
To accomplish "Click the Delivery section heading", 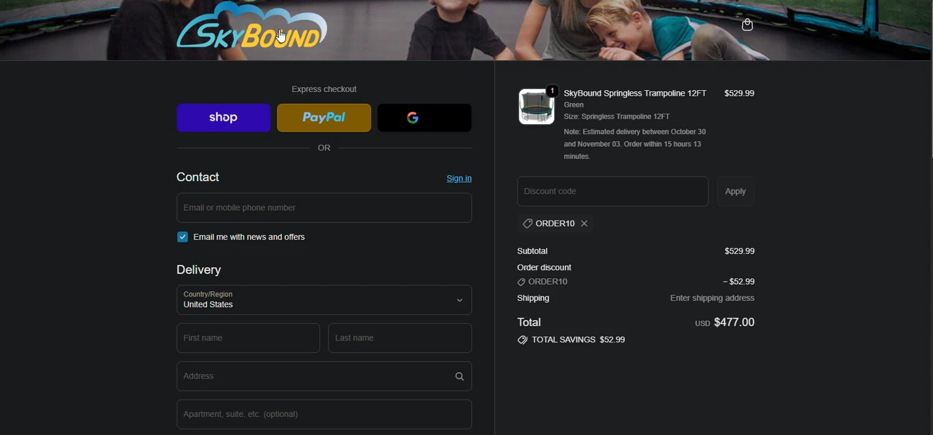I will click(x=198, y=270).
